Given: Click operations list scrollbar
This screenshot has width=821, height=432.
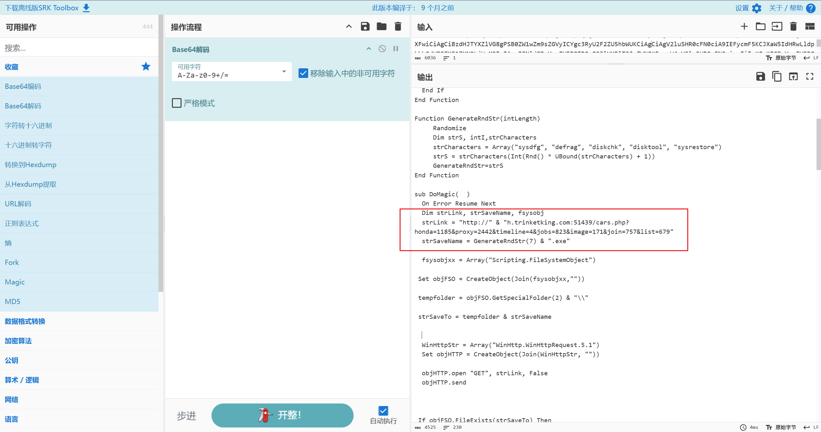Looking at the screenshot, I should pos(161,153).
